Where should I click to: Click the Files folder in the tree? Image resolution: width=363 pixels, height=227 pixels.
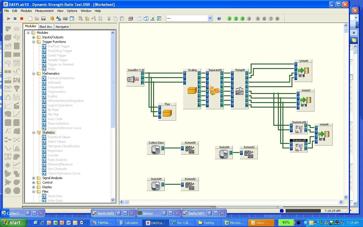[x=45, y=192]
